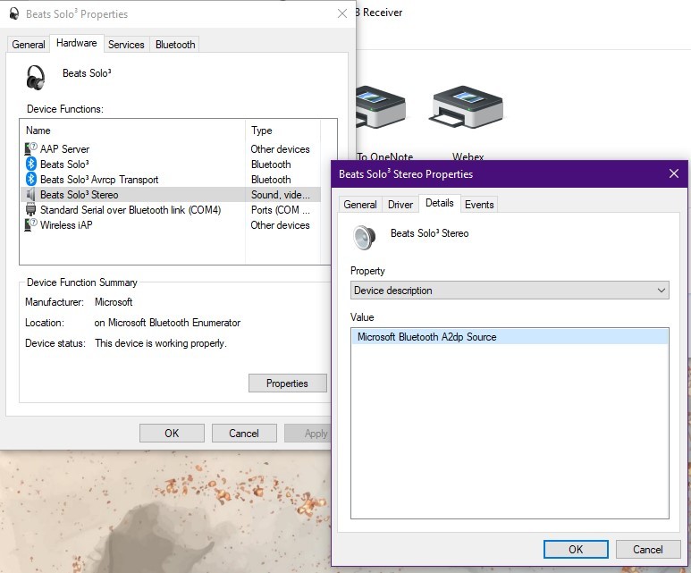This screenshot has width=691, height=573.
Task: Click the large speaker icon in Stereo Properties
Action: click(364, 237)
